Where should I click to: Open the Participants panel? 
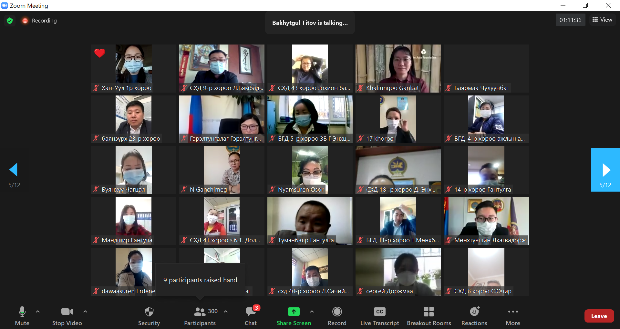[200, 316]
